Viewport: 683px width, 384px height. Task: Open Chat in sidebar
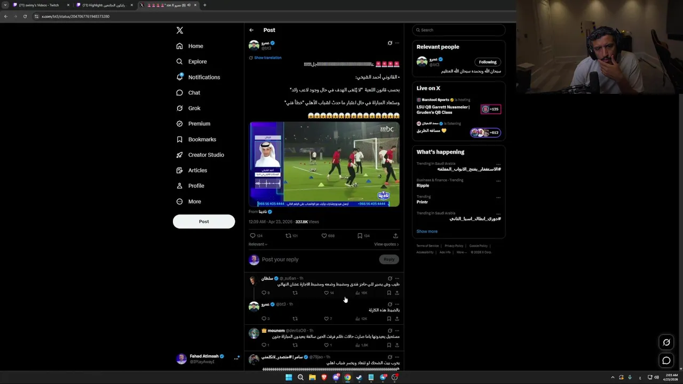point(188,93)
